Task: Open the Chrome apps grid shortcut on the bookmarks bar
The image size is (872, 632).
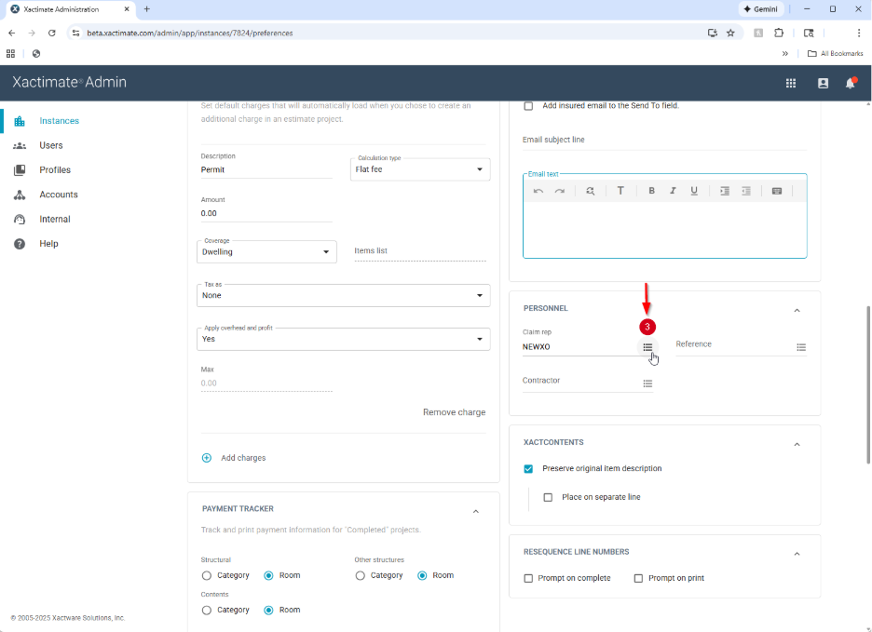Action: click(10, 53)
